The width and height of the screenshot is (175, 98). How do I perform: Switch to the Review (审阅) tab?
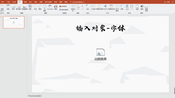coord(56,2)
